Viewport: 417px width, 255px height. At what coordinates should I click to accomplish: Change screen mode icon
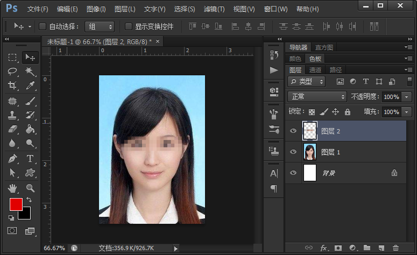(x=30, y=231)
